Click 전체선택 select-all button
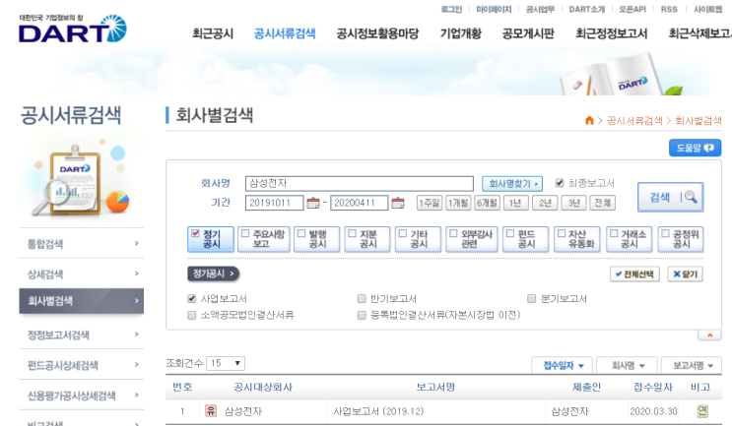 pyautogui.click(x=634, y=274)
